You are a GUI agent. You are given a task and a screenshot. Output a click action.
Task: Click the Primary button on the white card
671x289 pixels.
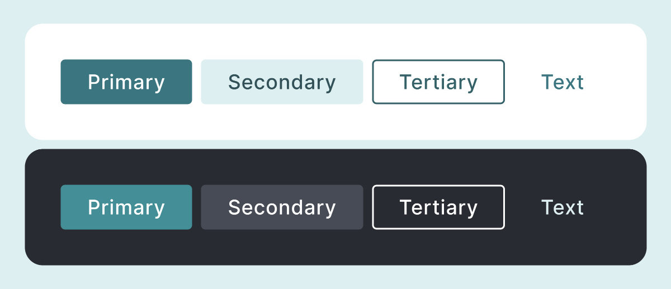pyautogui.click(x=126, y=82)
